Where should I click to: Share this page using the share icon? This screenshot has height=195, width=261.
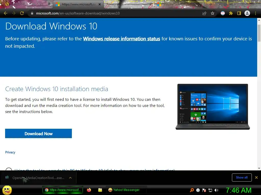pos(204,13)
